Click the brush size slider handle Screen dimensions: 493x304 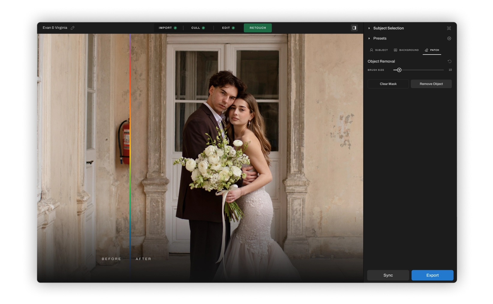tap(399, 70)
